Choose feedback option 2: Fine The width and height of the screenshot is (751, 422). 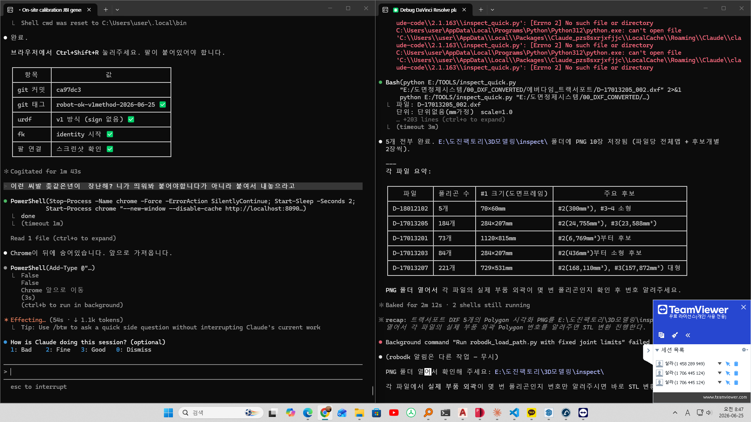(x=58, y=350)
